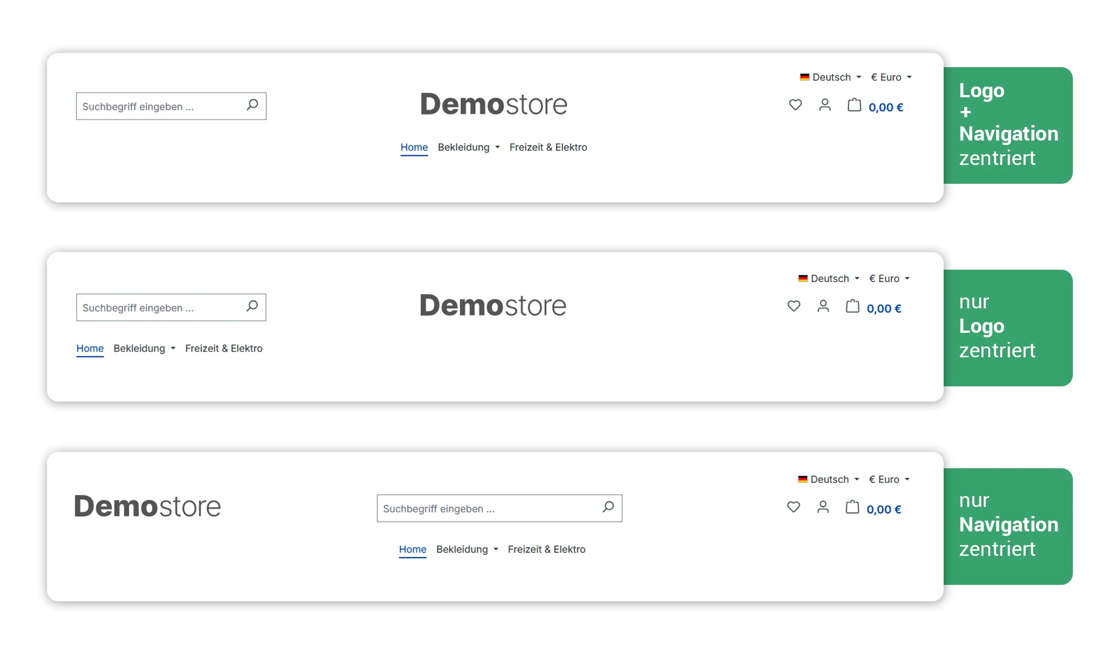The height and width of the screenshot is (656, 1107).
Task: Select Freizeit & Elektro in middle header navigation
Action: point(224,349)
